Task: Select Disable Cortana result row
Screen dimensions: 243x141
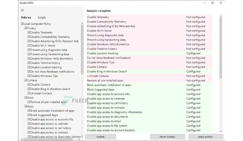Action: coord(149,67)
